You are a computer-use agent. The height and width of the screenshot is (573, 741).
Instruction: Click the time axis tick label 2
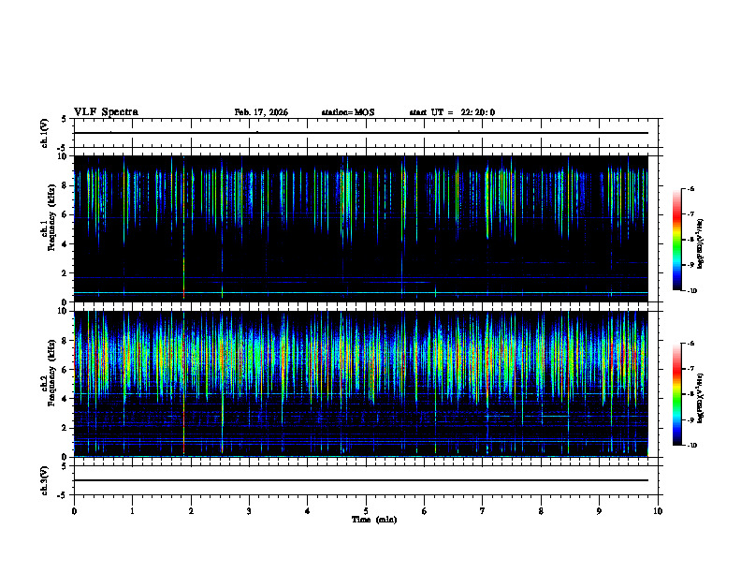click(191, 511)
